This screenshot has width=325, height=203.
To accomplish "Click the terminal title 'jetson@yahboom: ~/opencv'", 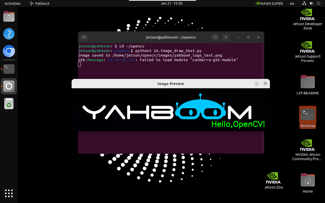I will point(171,37).
